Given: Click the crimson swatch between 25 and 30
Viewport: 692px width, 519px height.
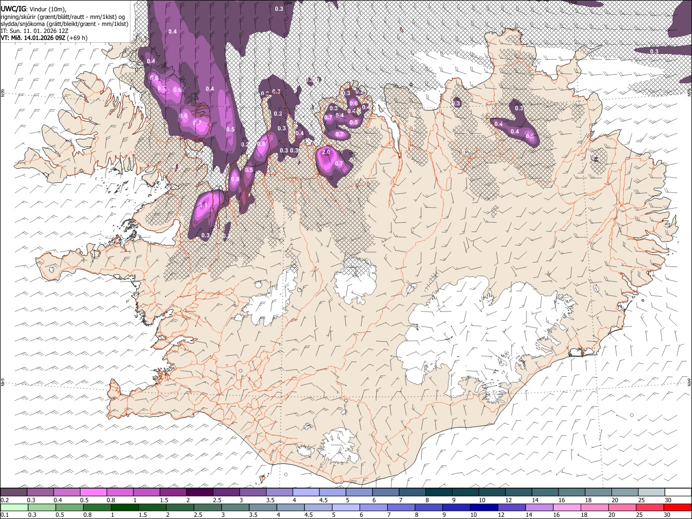Looking at the screenshot, I should click(650, 507).
